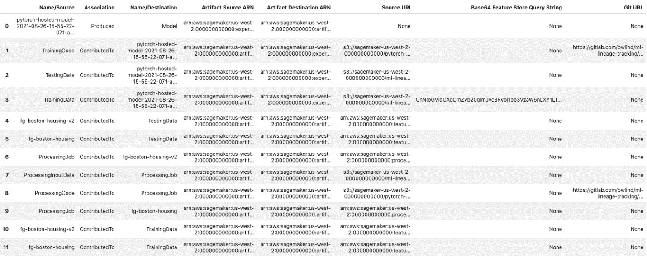Select ProcessingJob source in row 9
The height and width of the screenshot is (256, 647).
coord(57,211)
